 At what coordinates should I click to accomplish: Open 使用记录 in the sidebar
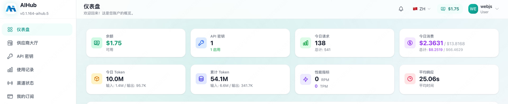point(37,70)
